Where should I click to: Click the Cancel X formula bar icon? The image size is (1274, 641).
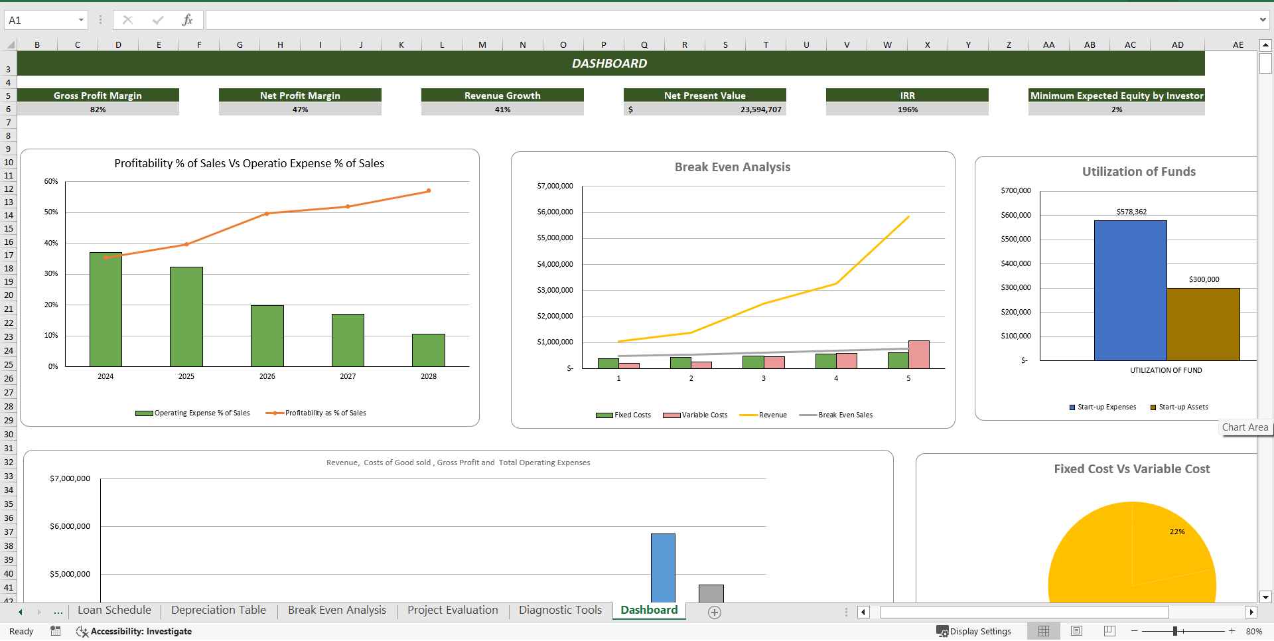coord(127,20)
